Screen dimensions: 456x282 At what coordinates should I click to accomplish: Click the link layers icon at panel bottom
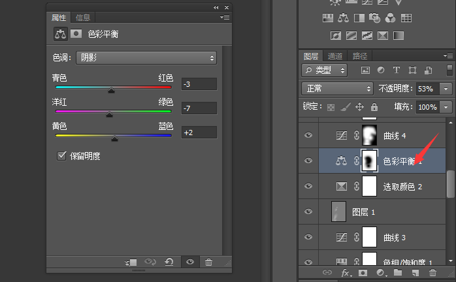tap(327, 272)
